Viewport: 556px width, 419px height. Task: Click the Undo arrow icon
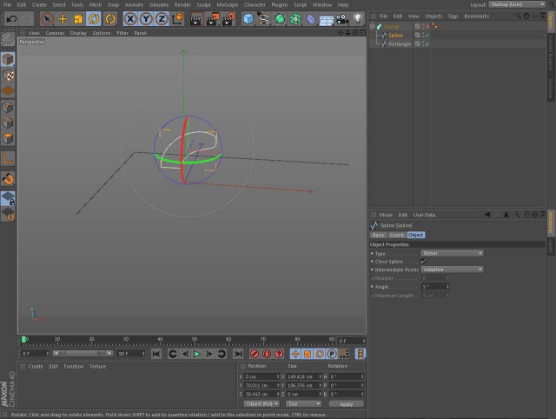pyautogui.click(x=11, y=19)
